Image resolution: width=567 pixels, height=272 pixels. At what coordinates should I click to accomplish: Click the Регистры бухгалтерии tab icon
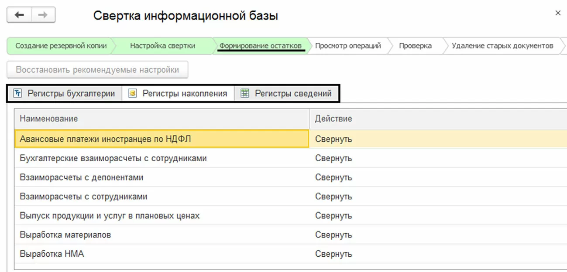(17, 93)
